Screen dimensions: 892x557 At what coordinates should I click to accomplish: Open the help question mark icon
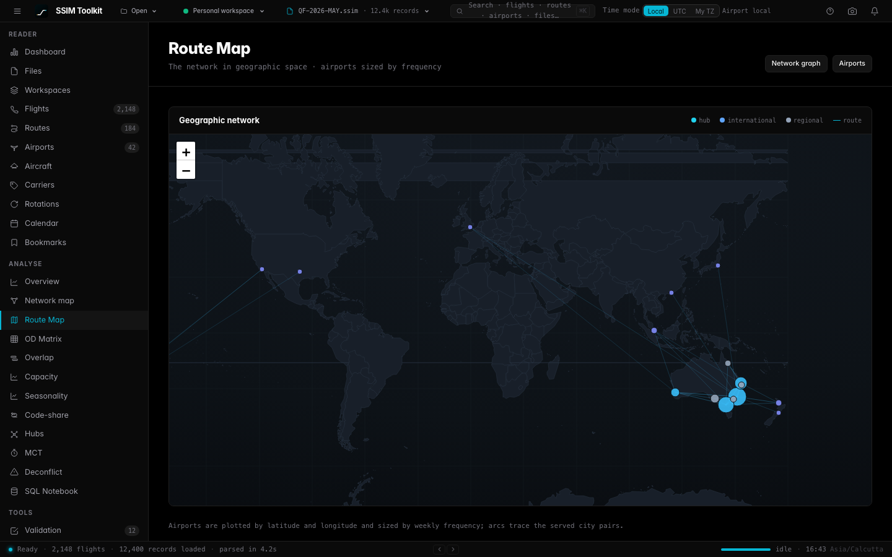[x=830, y=11]
